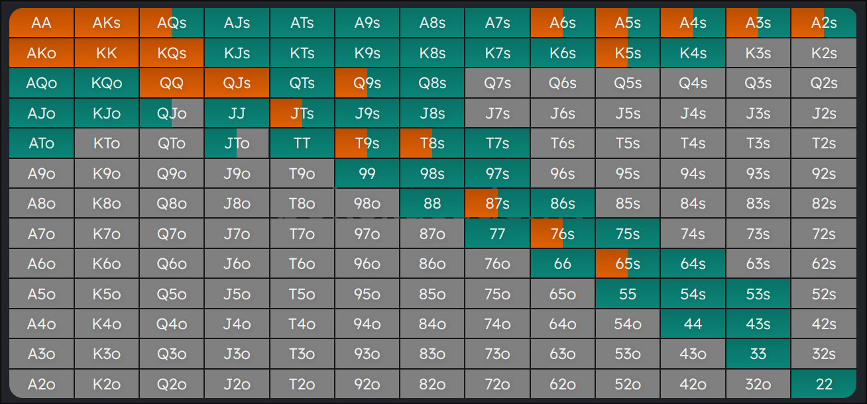
Task: Choose the A2o hand cell
Action: (x=41, y=384)
